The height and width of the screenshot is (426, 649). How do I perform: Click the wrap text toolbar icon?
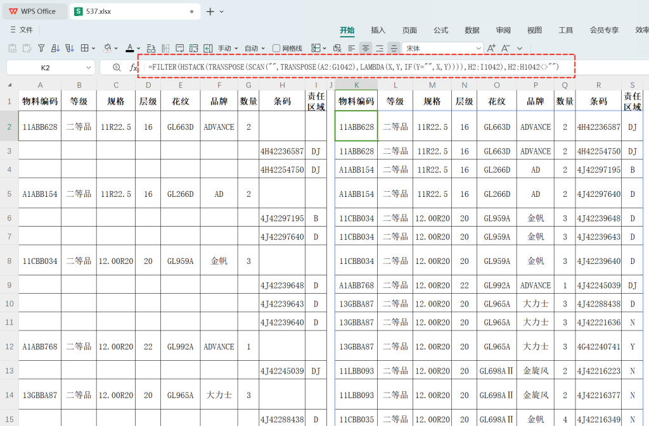click(x=179, y=48)
